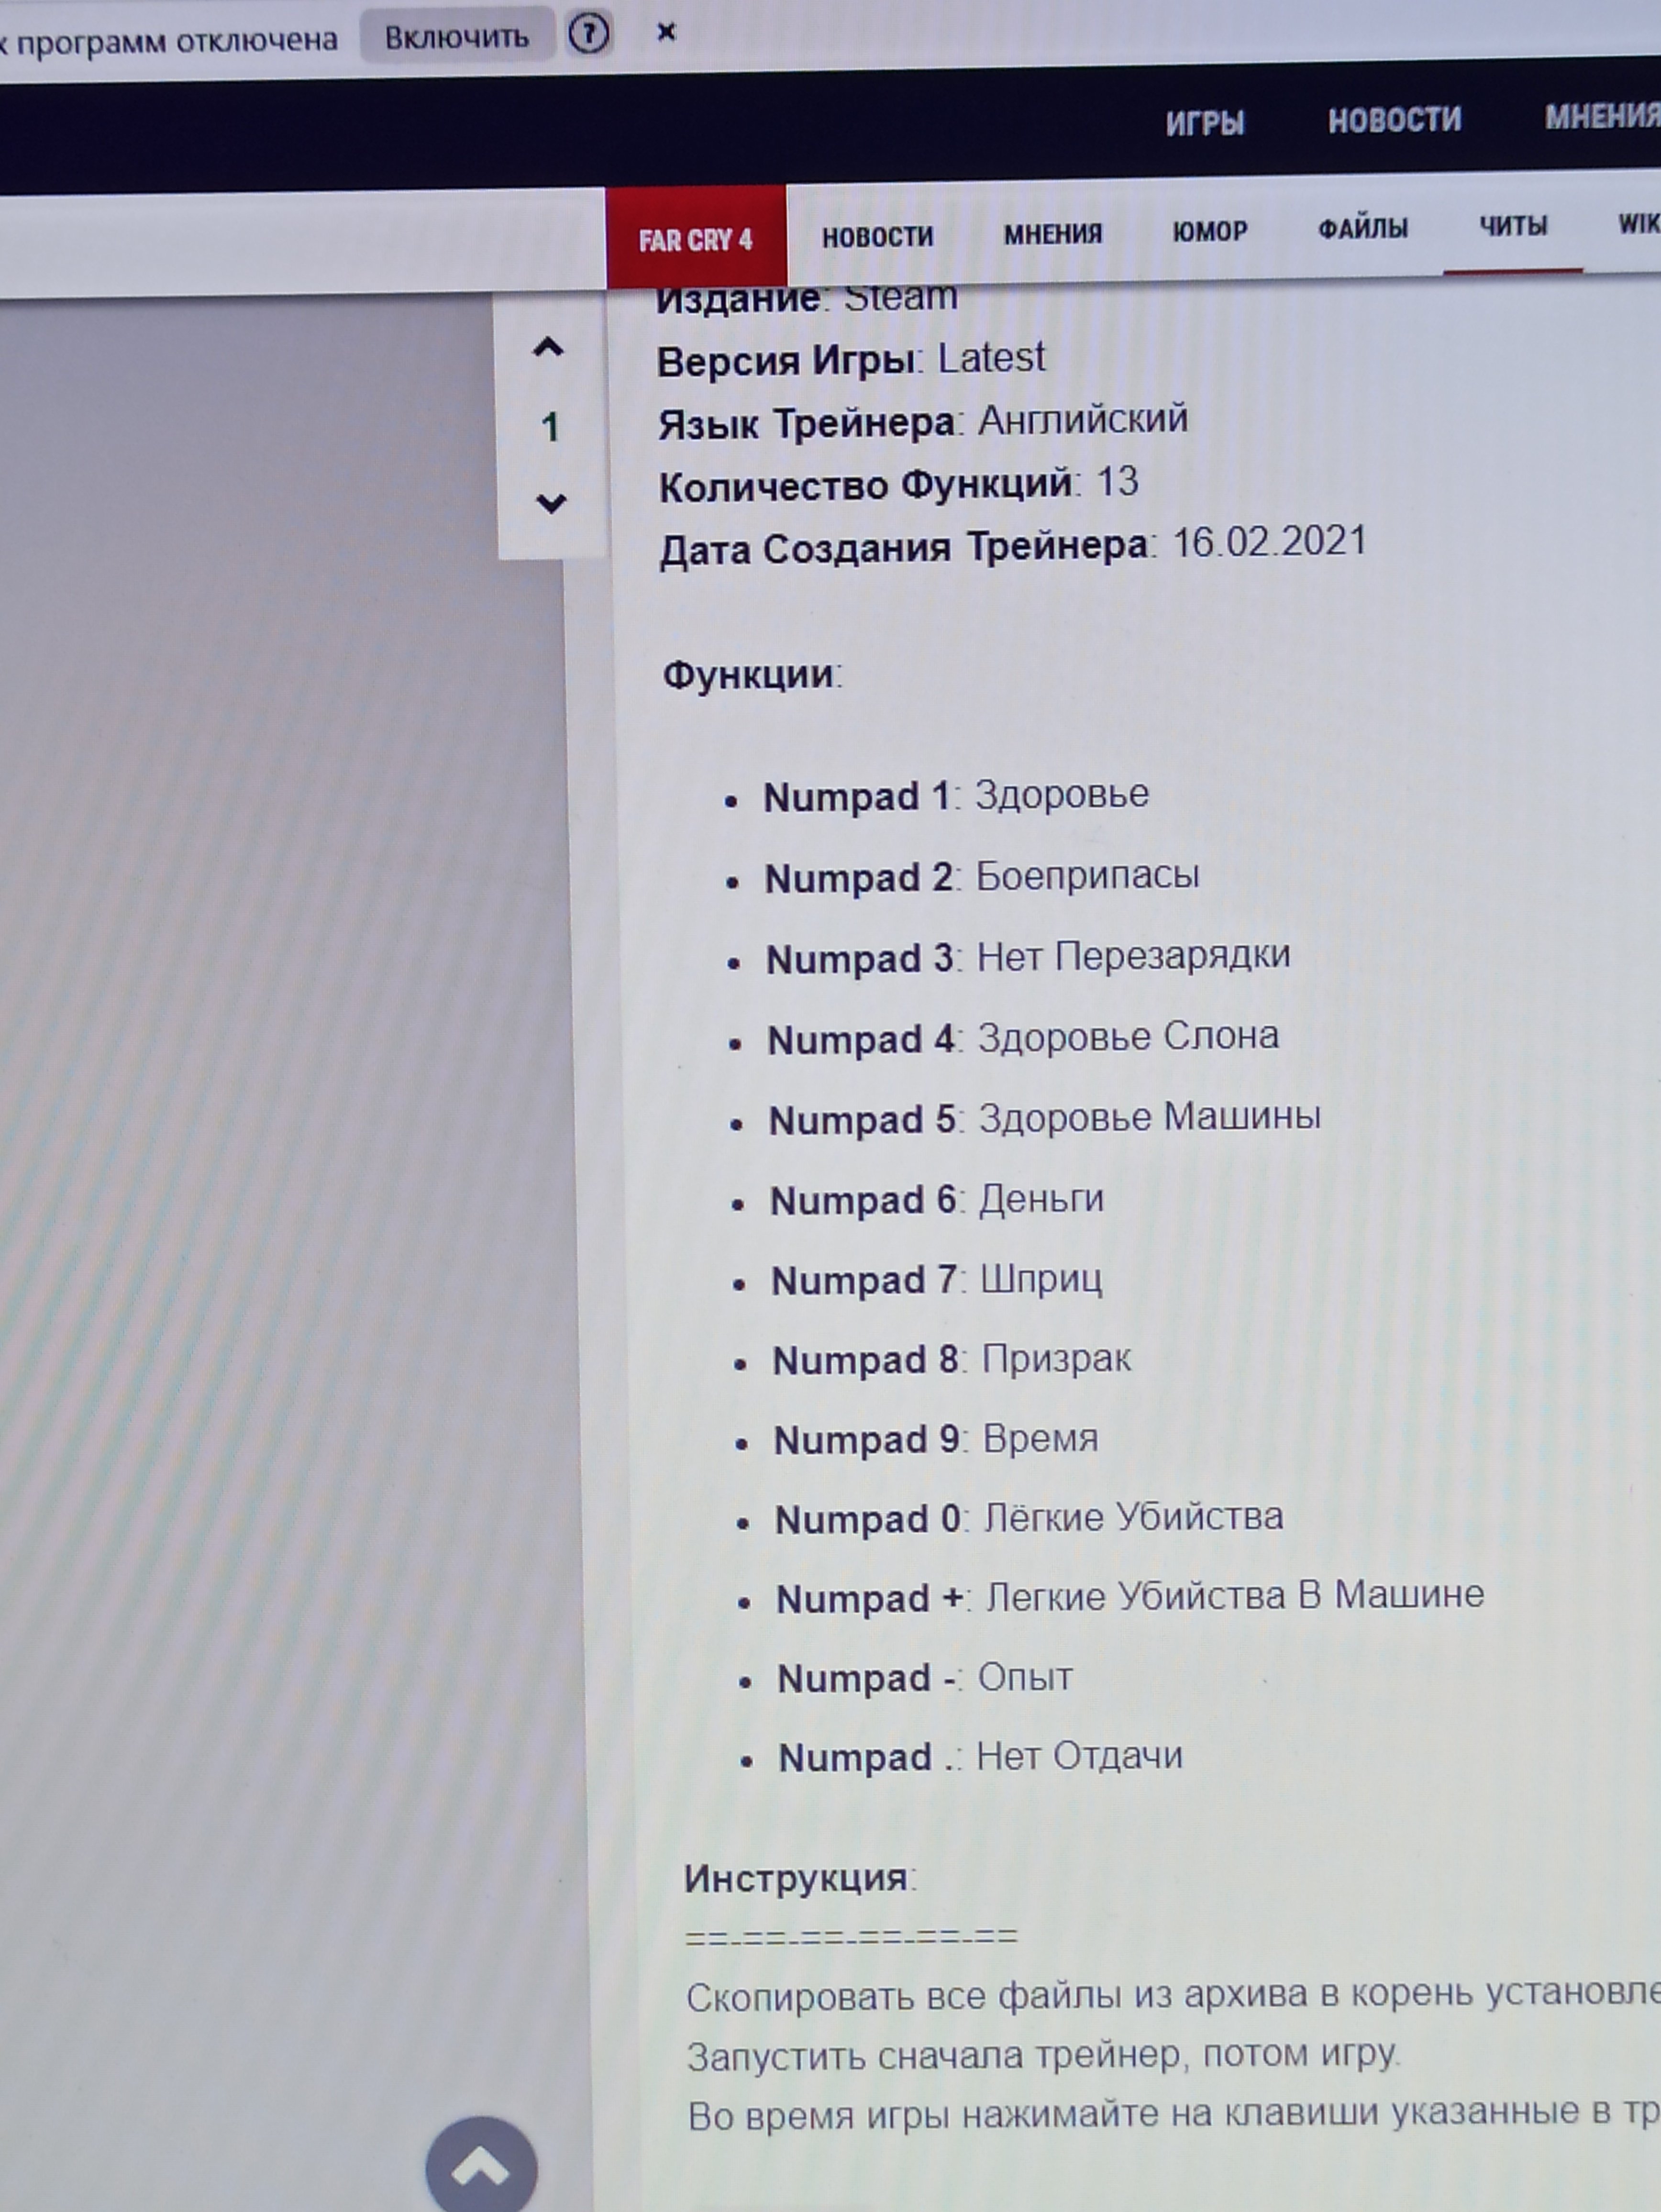
Task: Switch to the НОВОСТИ game sub-tab
Action: coord(877,237)
